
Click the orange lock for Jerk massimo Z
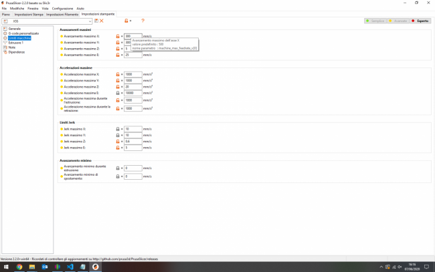118,142
